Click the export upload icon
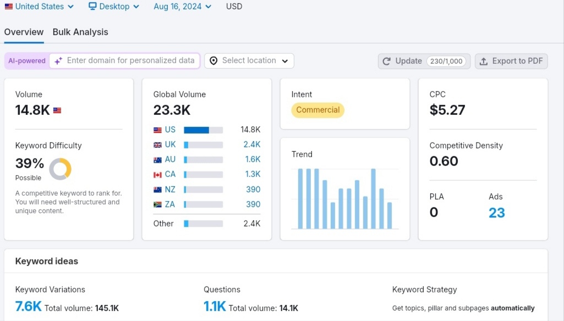 pos(484,62)
